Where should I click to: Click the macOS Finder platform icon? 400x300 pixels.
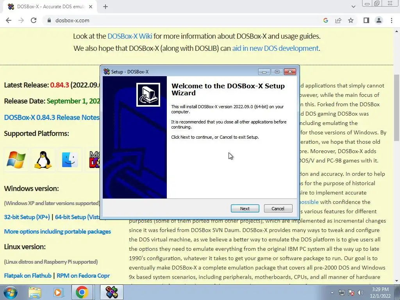[70, 160]
